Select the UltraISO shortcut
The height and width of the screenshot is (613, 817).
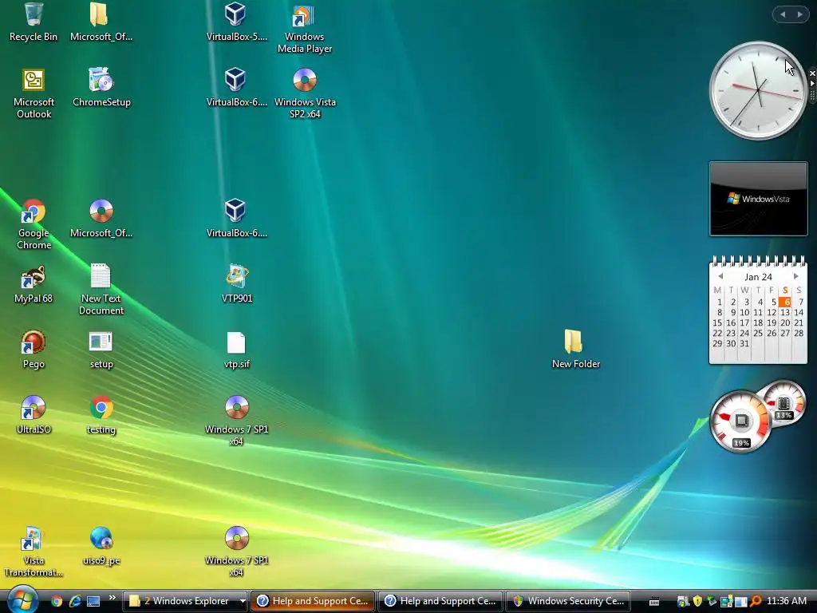34,415
